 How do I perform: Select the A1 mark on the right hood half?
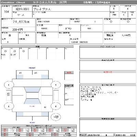coord(36,73)
